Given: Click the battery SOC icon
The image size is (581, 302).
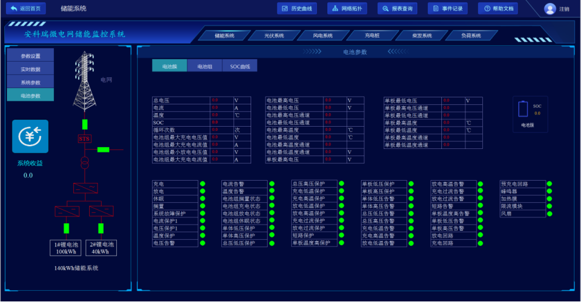Looking at the screenshot, I should (524, 109).
